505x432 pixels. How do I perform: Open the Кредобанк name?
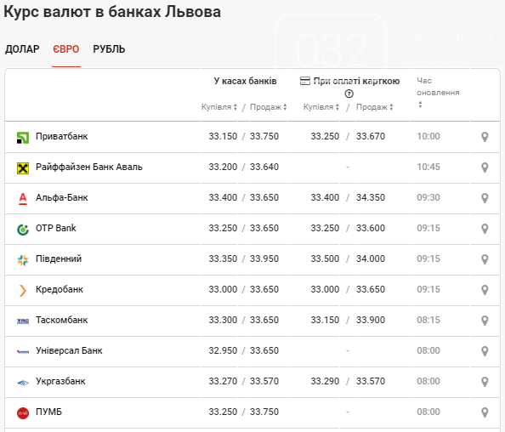[x=60, y=290]
